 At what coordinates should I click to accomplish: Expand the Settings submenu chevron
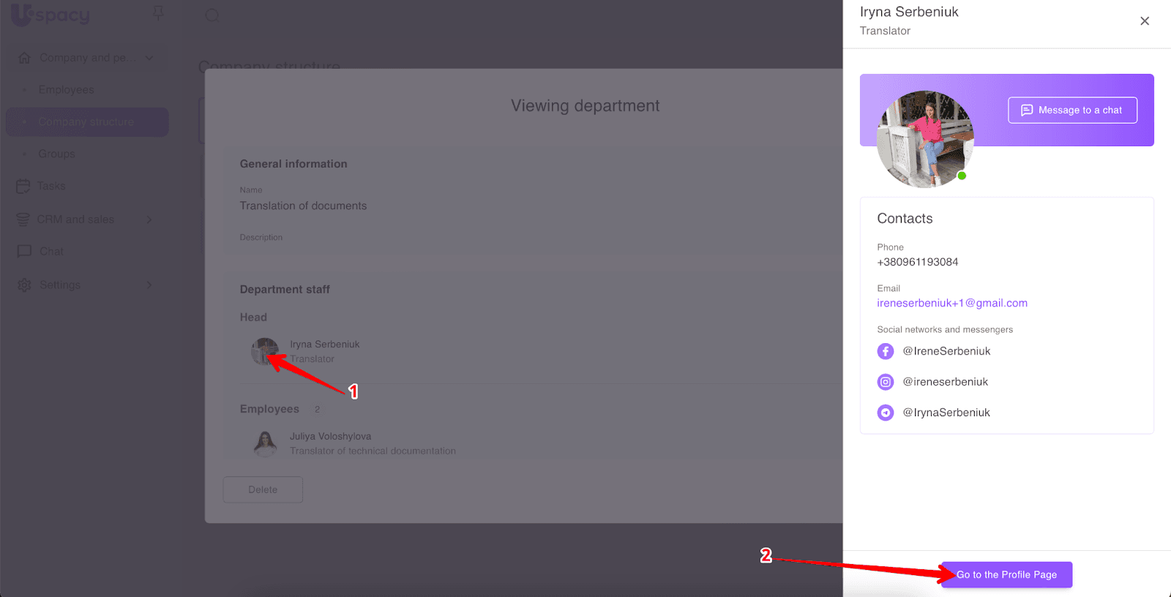(149, 285)
